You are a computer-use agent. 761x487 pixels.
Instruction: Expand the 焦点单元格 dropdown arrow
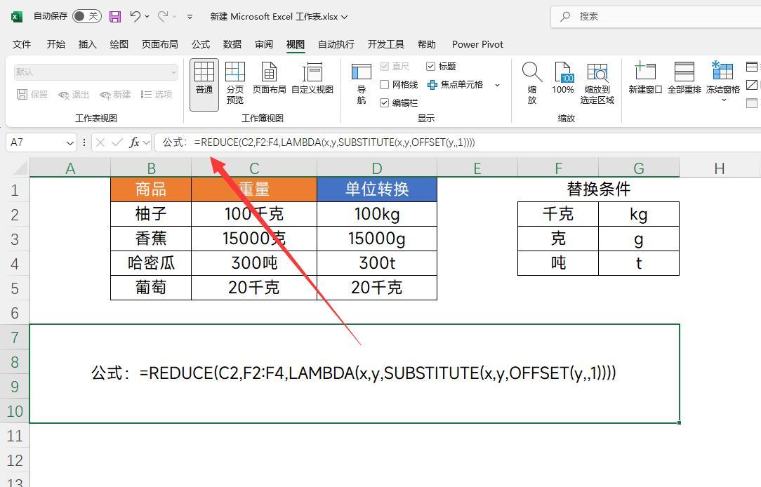tap(498, 85)
